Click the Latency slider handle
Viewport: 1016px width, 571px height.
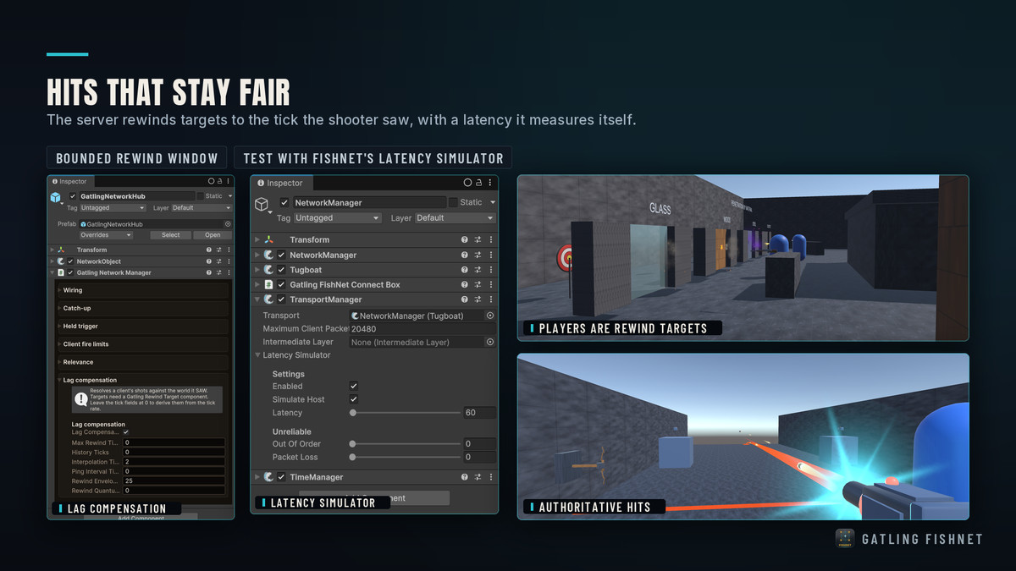click(353, 413)
